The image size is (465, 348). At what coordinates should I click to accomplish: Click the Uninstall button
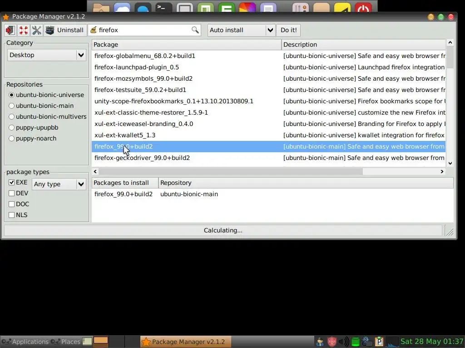pyautogui.click(x=64, y=30)
